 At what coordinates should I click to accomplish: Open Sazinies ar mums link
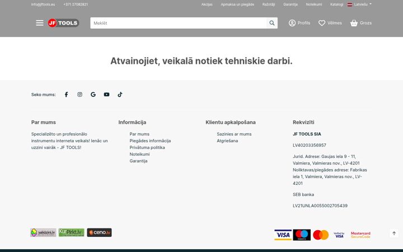[234, 134]
